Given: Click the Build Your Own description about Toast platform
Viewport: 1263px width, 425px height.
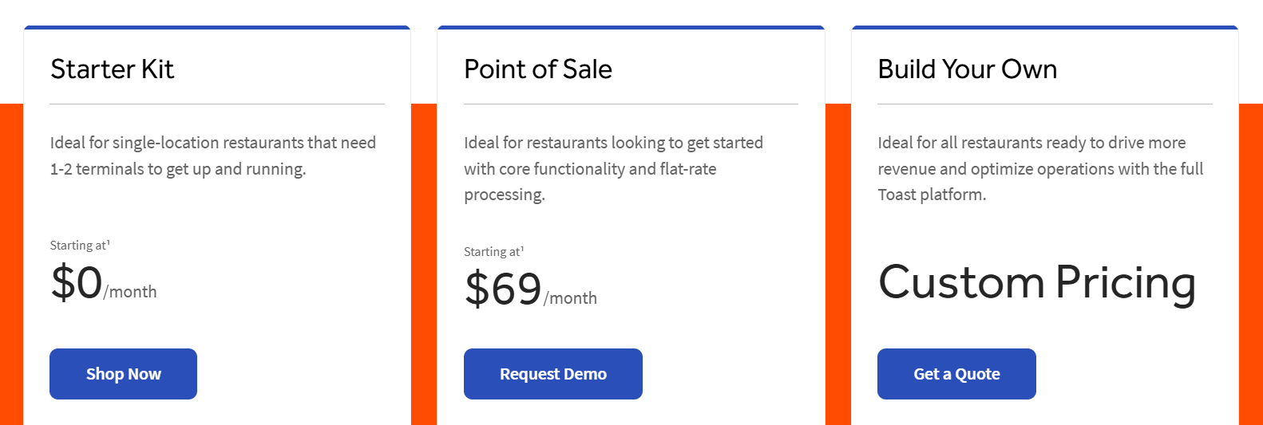Looking at the screenshot, I should click(1039, 168).
